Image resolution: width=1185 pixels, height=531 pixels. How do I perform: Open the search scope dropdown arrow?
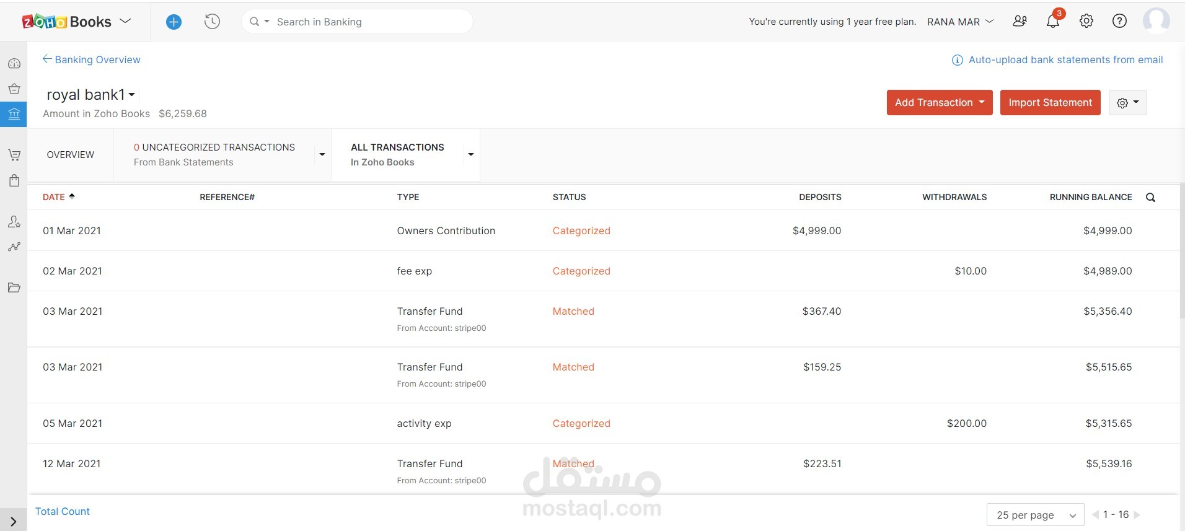coord(267,22)
